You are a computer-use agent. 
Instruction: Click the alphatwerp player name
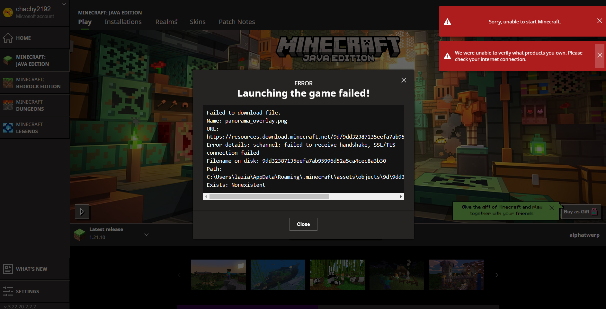[584, 235]
